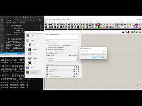
Task: Open Source Control in VS Code activity bar
Action: point(2,29)
